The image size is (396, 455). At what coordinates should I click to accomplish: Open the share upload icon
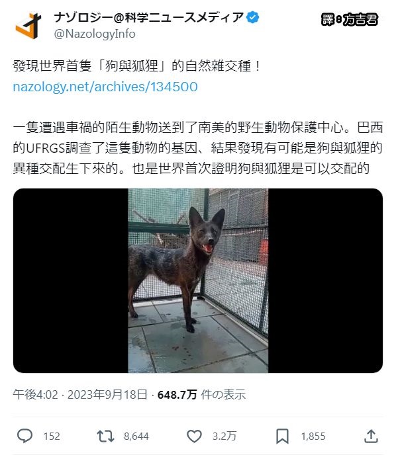[x=371, y=436]
